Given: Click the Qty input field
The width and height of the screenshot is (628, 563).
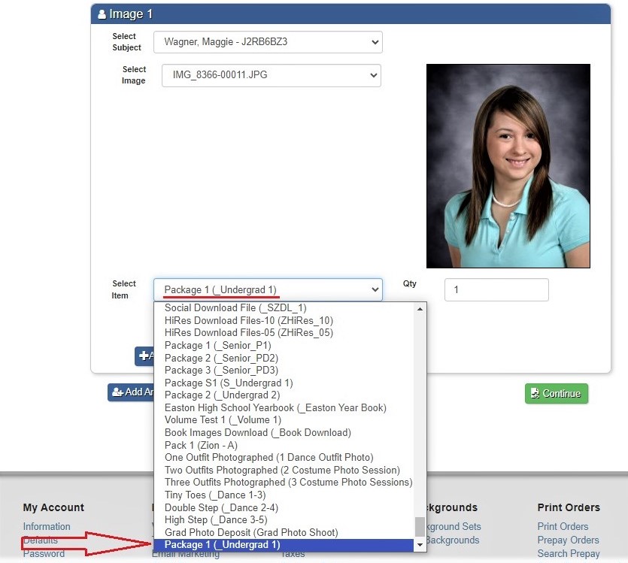Looking at the screenshot, I should 496,289.
